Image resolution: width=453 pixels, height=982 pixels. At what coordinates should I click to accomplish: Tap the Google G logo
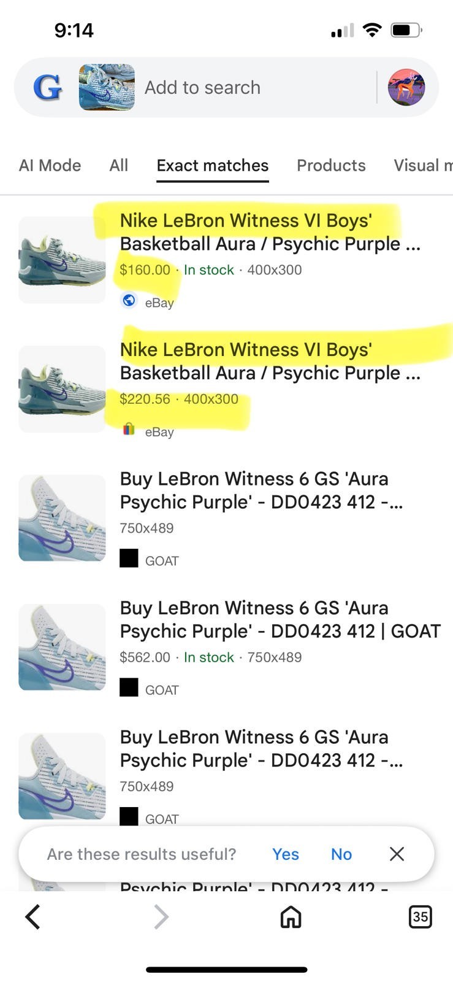coord(47,88)
